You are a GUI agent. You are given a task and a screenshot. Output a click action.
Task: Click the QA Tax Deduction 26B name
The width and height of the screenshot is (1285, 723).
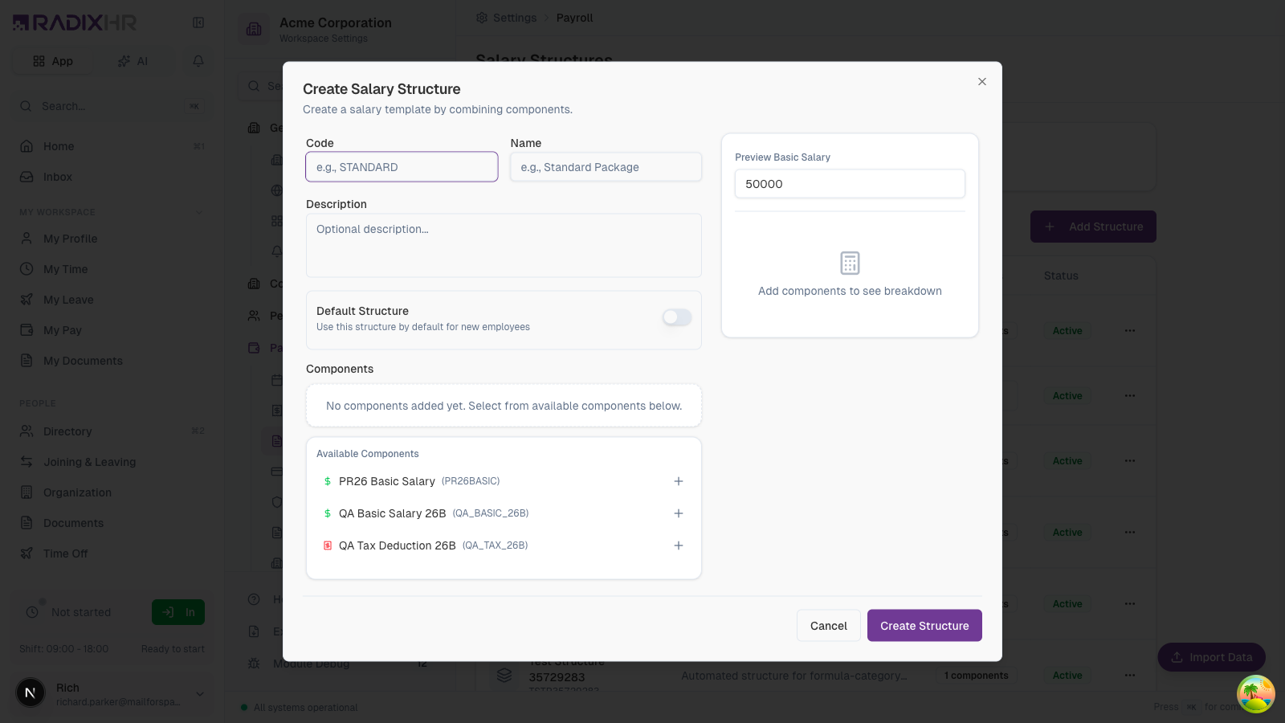tap(397, 545)
